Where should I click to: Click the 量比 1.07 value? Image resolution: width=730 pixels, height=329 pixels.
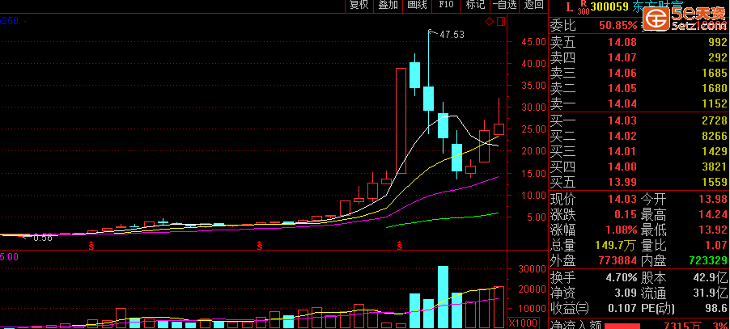pos(717,246)
